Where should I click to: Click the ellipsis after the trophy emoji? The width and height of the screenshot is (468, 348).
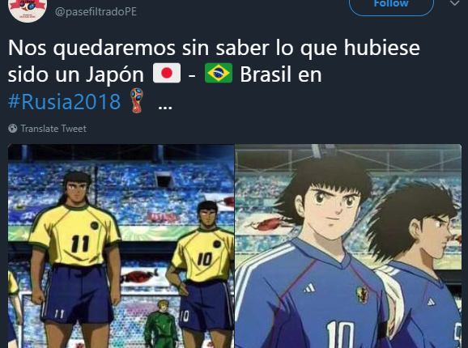point(165,107)
